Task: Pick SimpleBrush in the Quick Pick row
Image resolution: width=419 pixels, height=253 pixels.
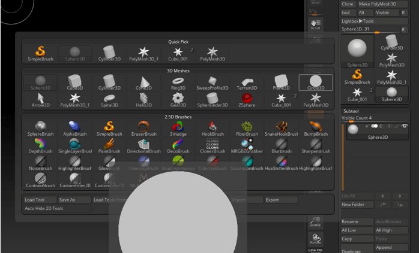Action: click(40, 54)
